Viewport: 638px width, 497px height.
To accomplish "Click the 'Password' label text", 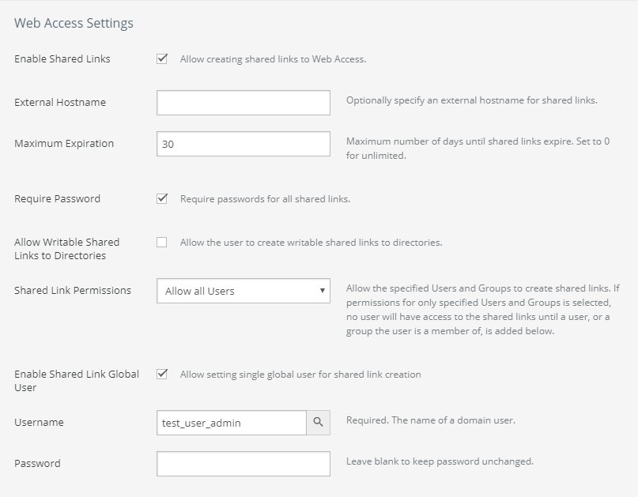I will pos(37,464).
